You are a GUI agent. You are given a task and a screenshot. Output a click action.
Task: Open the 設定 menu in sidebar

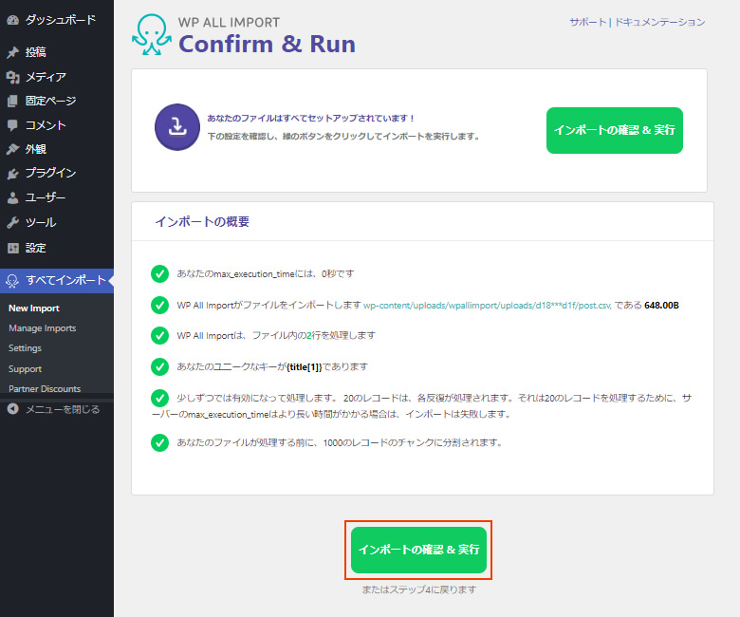click(x=35, y=248)
